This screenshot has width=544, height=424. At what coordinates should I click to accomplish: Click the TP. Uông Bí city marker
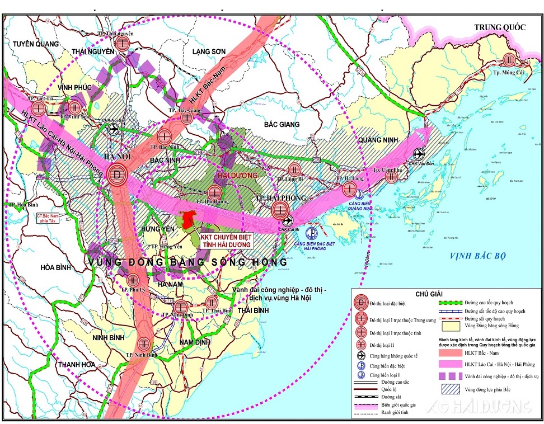(x=294, y=169)
